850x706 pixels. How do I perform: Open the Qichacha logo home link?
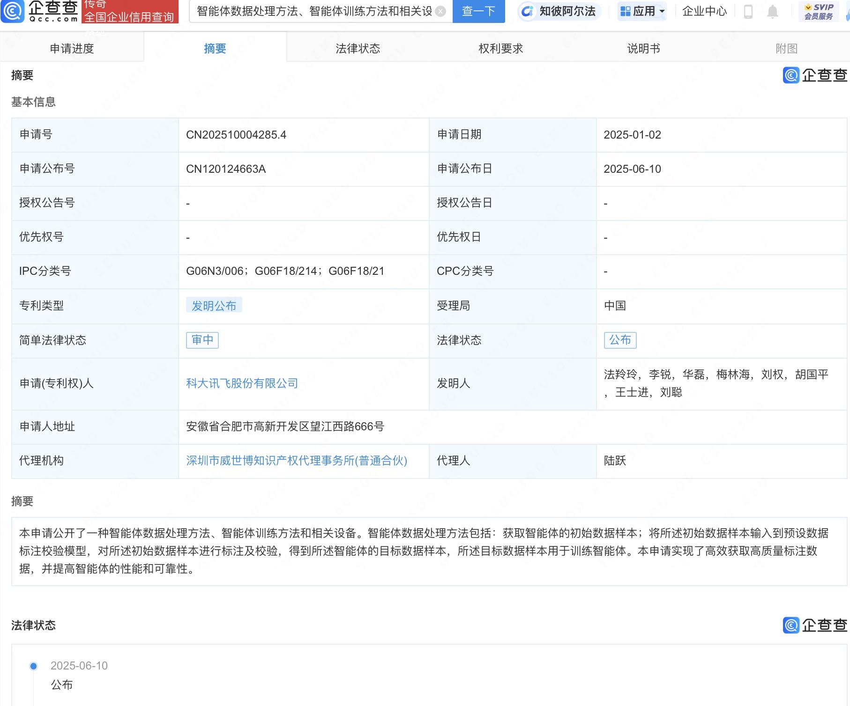tap(40, 11)
